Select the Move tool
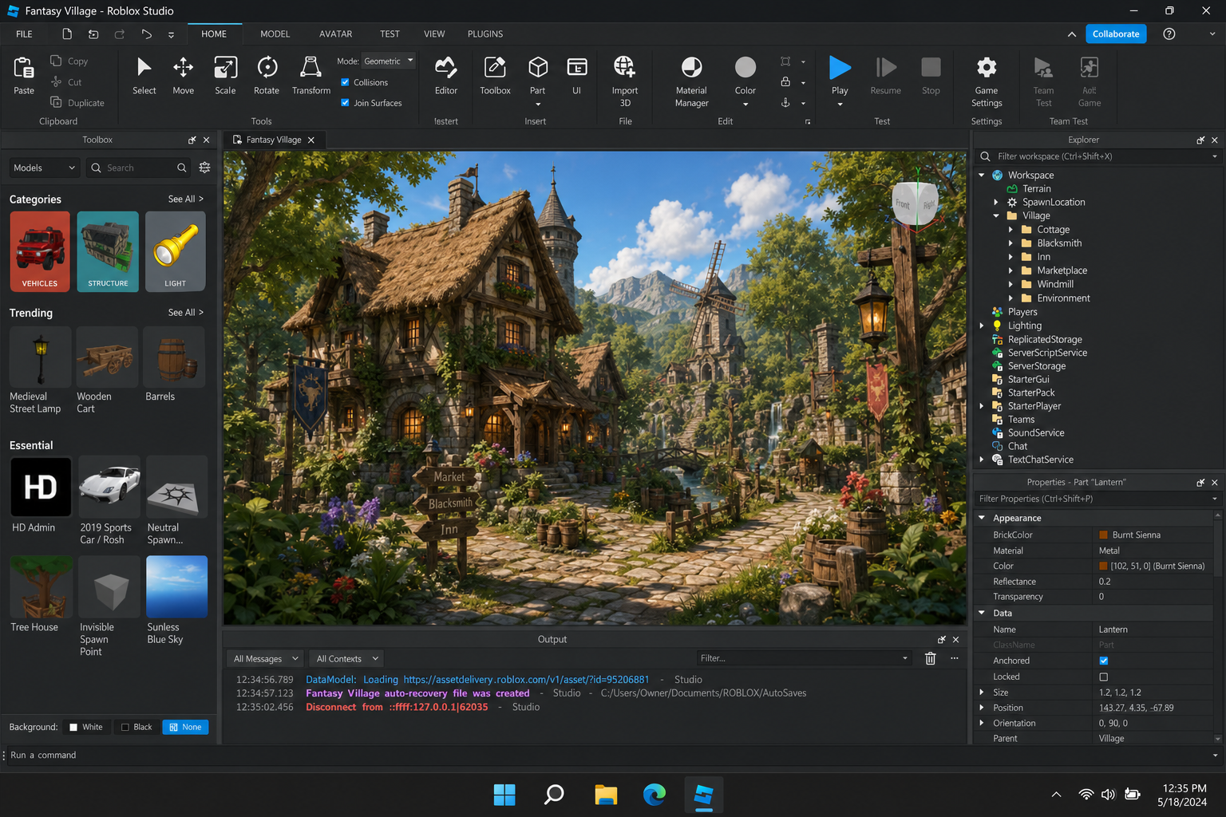 click(x=183, y=76)
